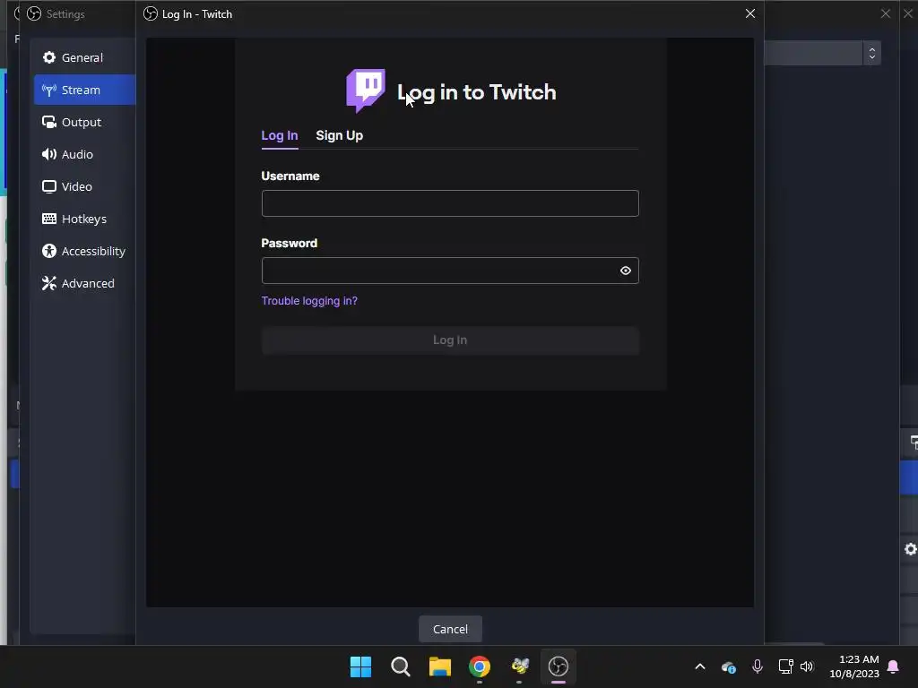Open network status tray icon
The width and height of the screenshot is (918, 688).
pos(785,666)
